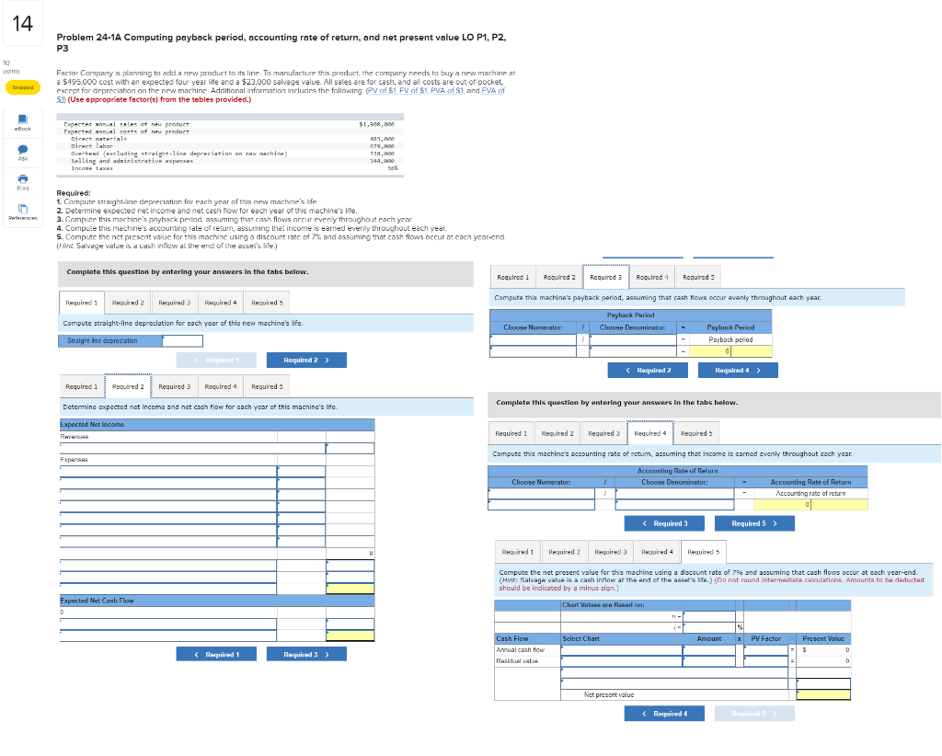Open the PV of $1 table link
The image size is (942, 756).
[382, 91]
